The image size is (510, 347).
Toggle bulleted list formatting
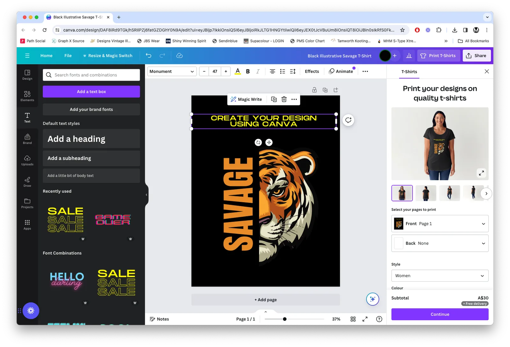282,71
